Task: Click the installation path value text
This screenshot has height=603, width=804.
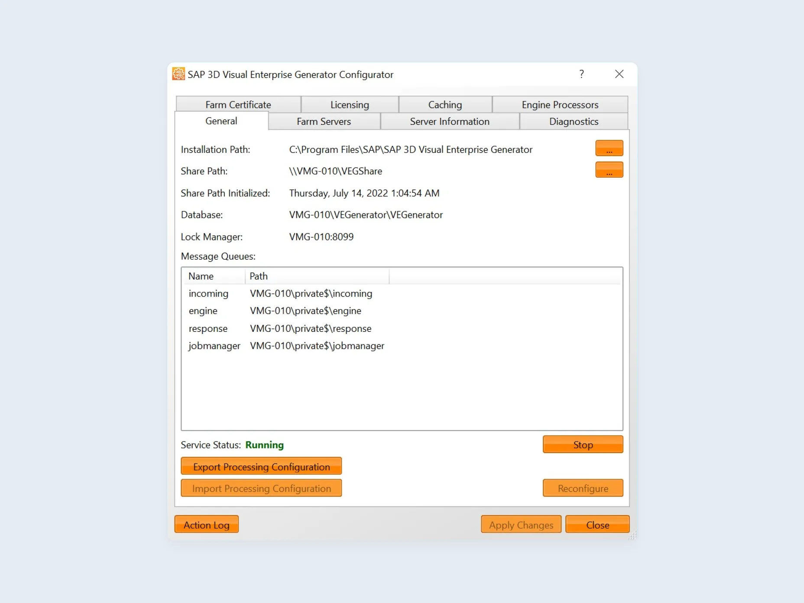Action: [411, 149]
